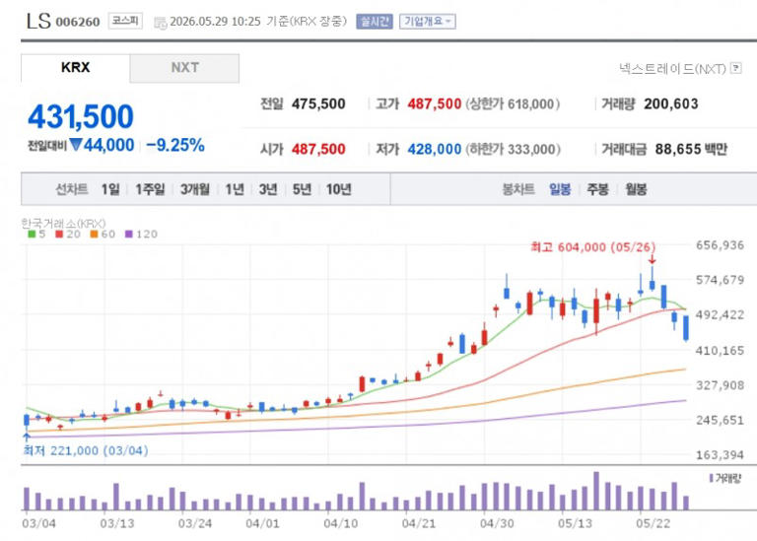
Task: Click the 넥스트레이드(NXT) link
Action: pos(672,69)
